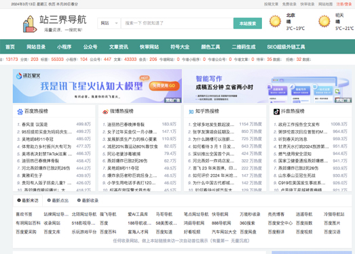Click the 360搜索 site link
The width and height of the screenshot is (355, 254).
coord(247,224)
